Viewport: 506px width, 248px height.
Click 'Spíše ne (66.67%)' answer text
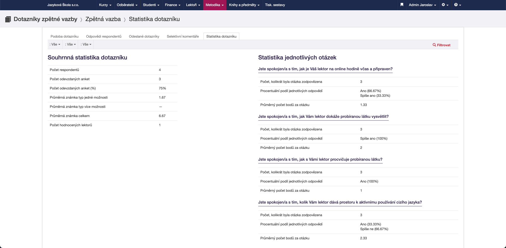[x=374, y=229]
